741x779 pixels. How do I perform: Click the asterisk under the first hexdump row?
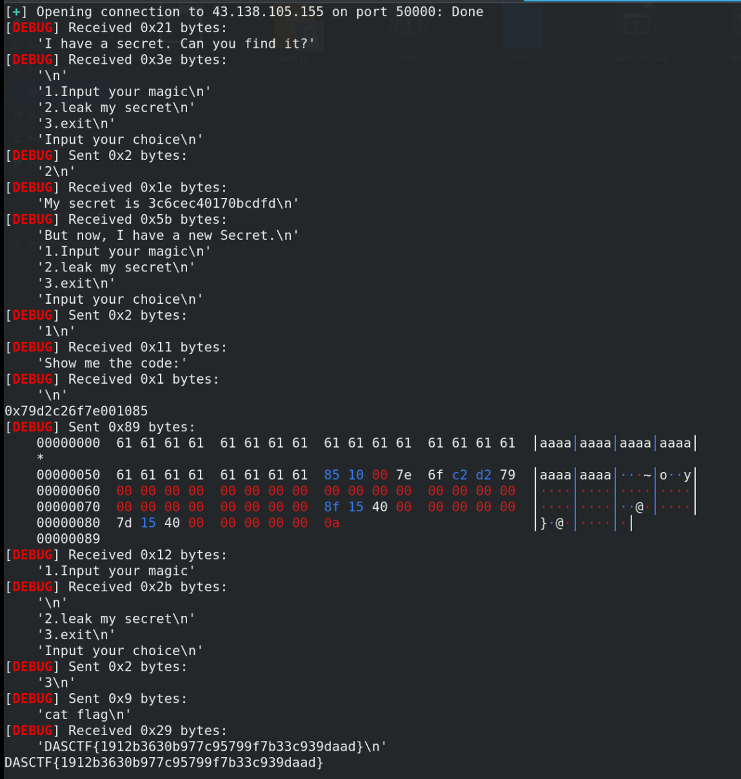41,458
